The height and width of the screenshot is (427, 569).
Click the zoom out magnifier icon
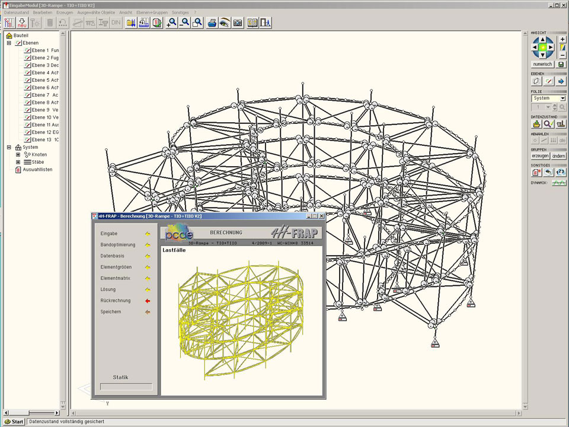[x=185, y=23]
